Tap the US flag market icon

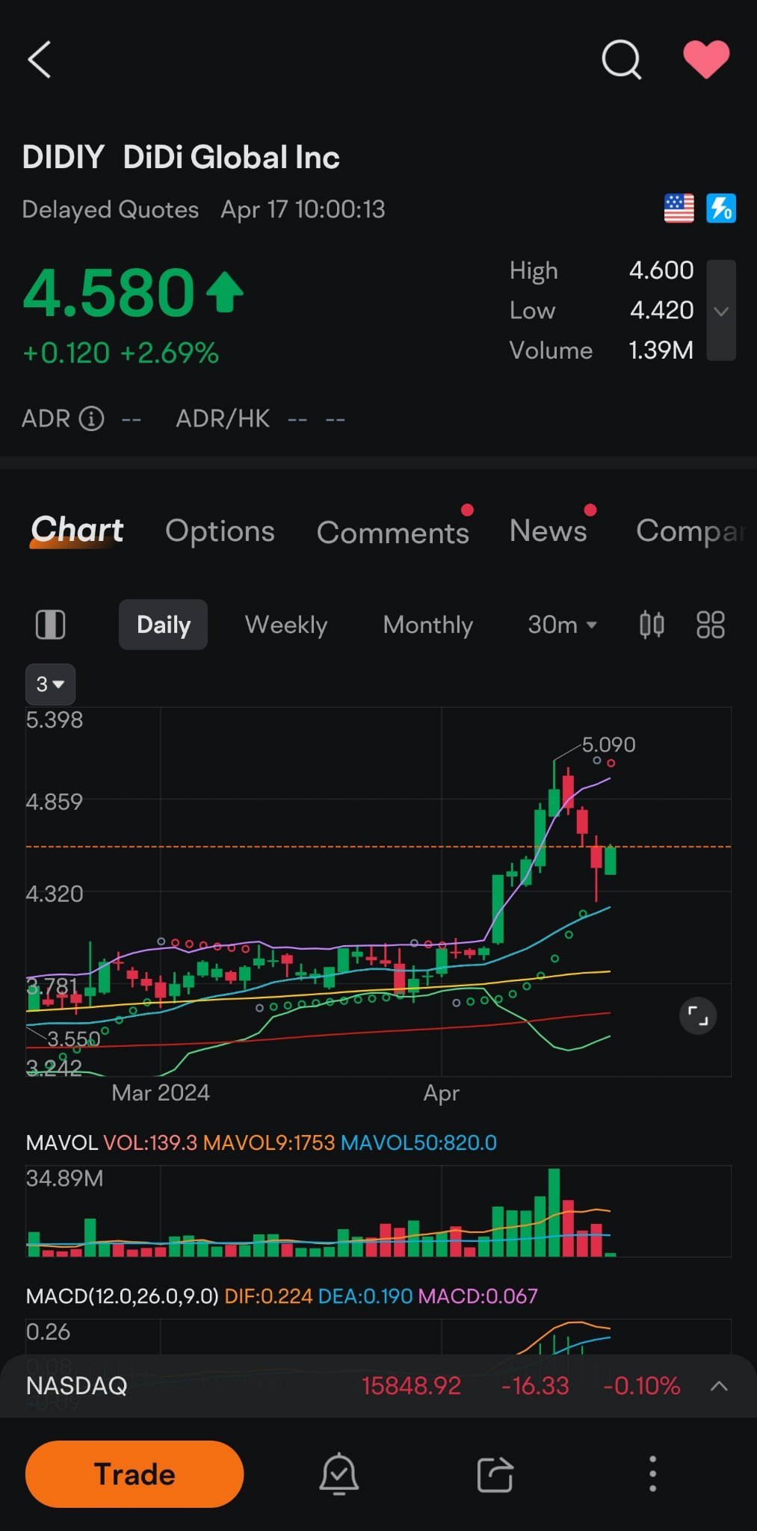679,208
